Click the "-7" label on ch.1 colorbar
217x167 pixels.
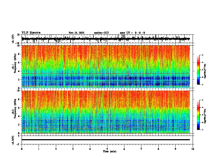coord(202,85)
